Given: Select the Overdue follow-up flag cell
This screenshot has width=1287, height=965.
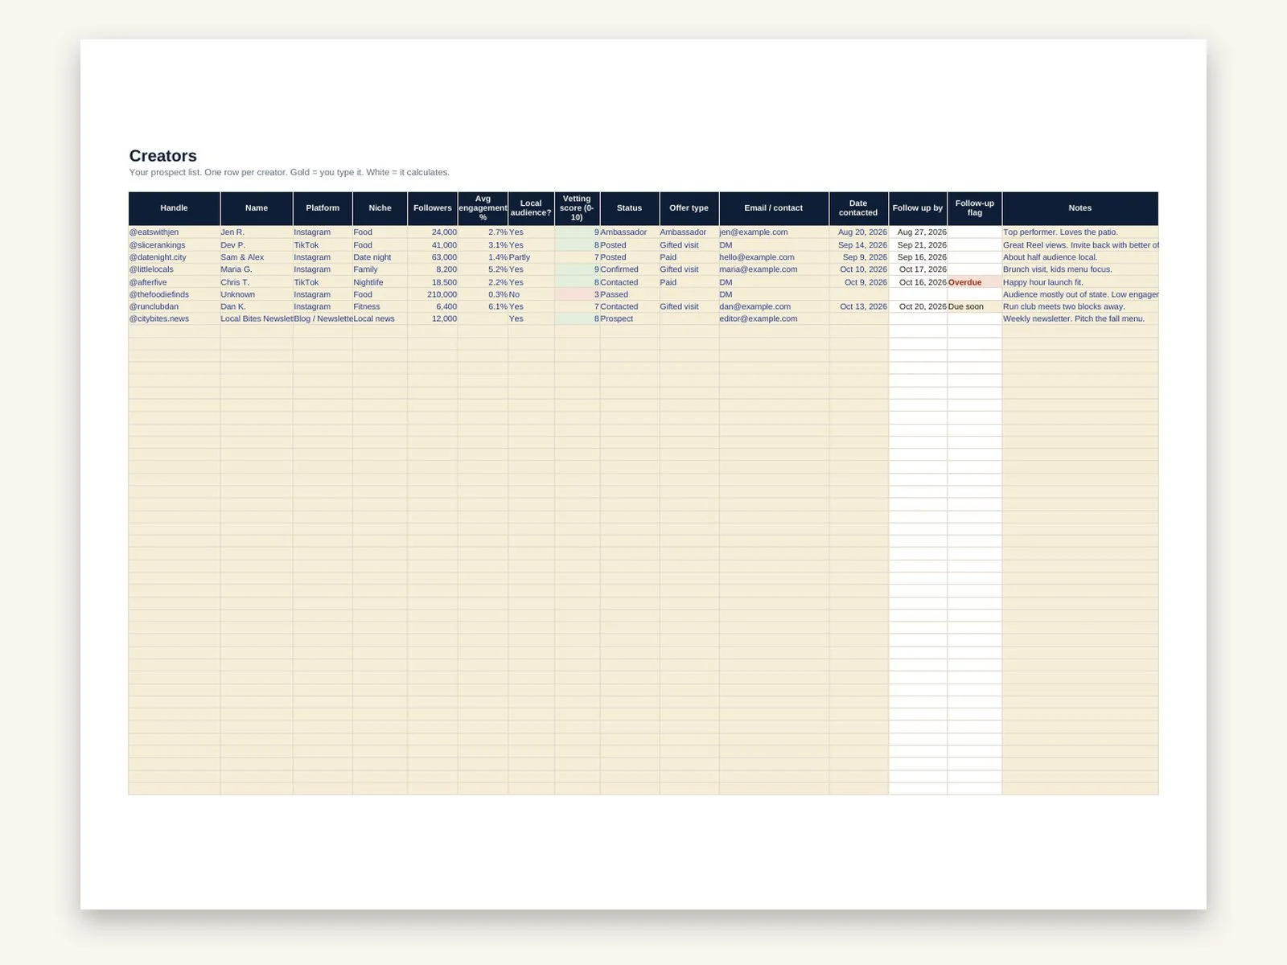Looking at the screenshot, I should (975, 282).
